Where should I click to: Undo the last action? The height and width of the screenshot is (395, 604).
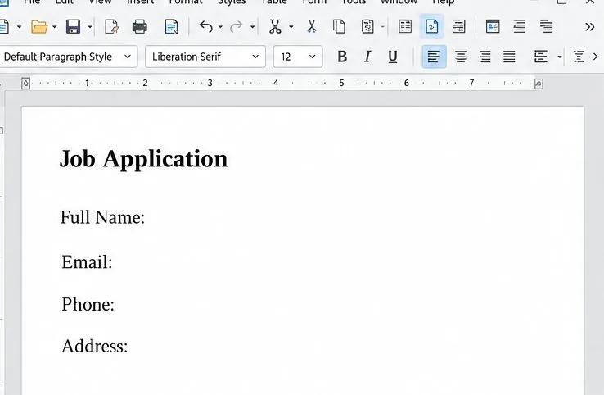coord(206,26)
